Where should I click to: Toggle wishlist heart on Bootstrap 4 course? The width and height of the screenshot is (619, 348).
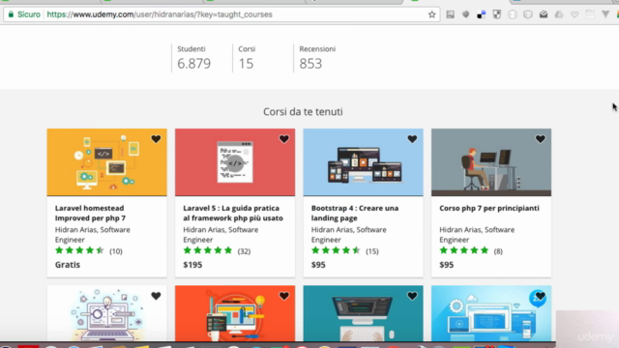[x=412, y=139]
